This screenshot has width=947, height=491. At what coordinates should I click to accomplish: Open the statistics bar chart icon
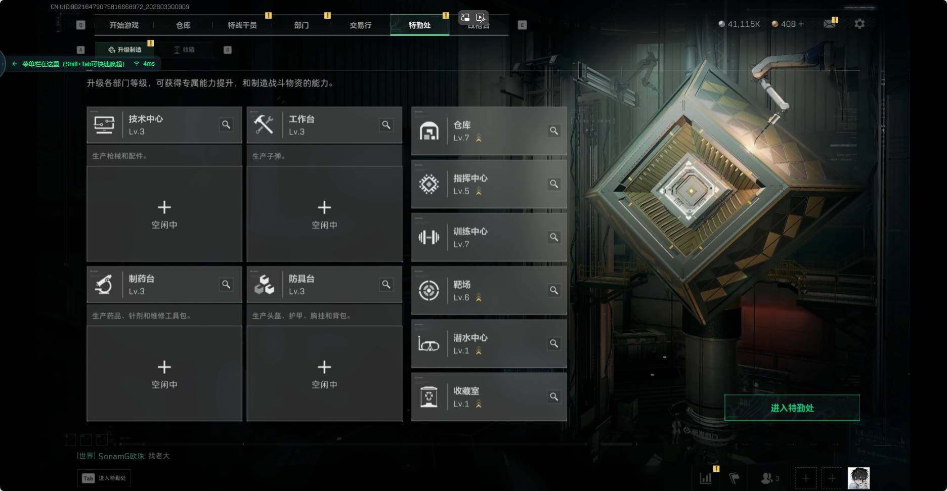click(x=706, y=478)
